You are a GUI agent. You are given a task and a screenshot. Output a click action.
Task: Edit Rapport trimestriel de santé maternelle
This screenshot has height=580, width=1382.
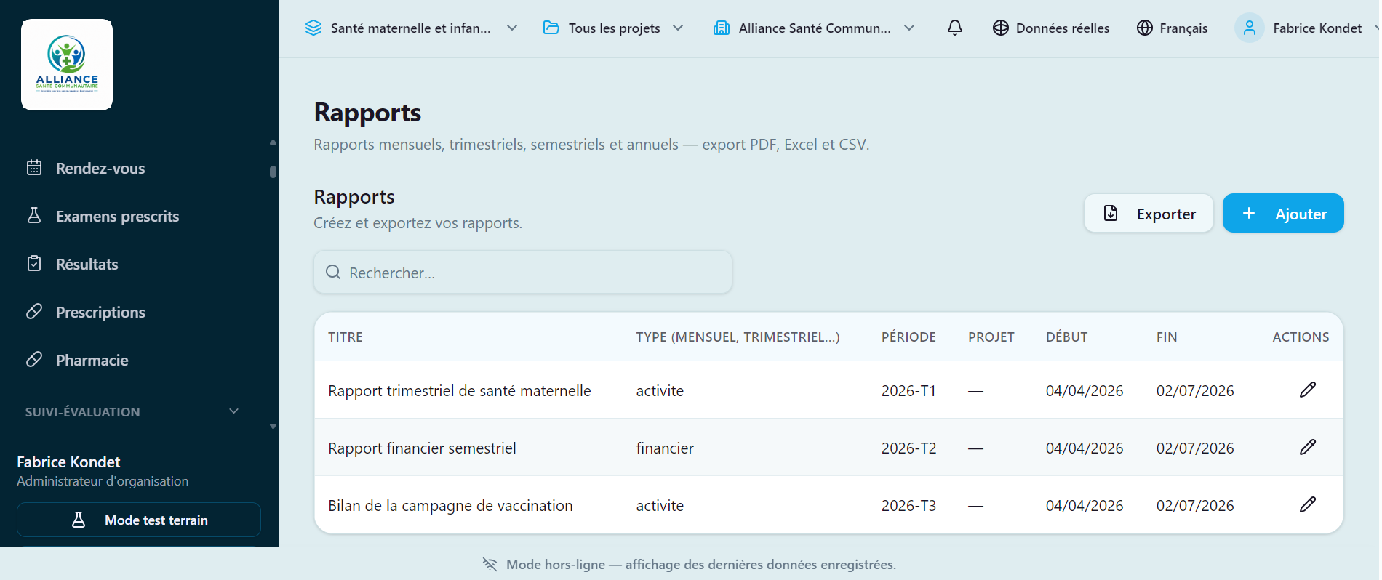tap(1308, 390)
